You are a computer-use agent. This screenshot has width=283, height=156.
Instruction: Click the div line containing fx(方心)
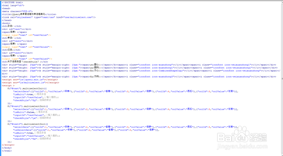(141, 72)
